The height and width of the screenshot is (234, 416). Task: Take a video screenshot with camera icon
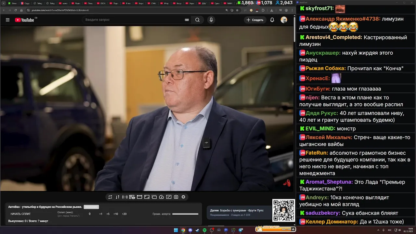[x=176, y=197]
